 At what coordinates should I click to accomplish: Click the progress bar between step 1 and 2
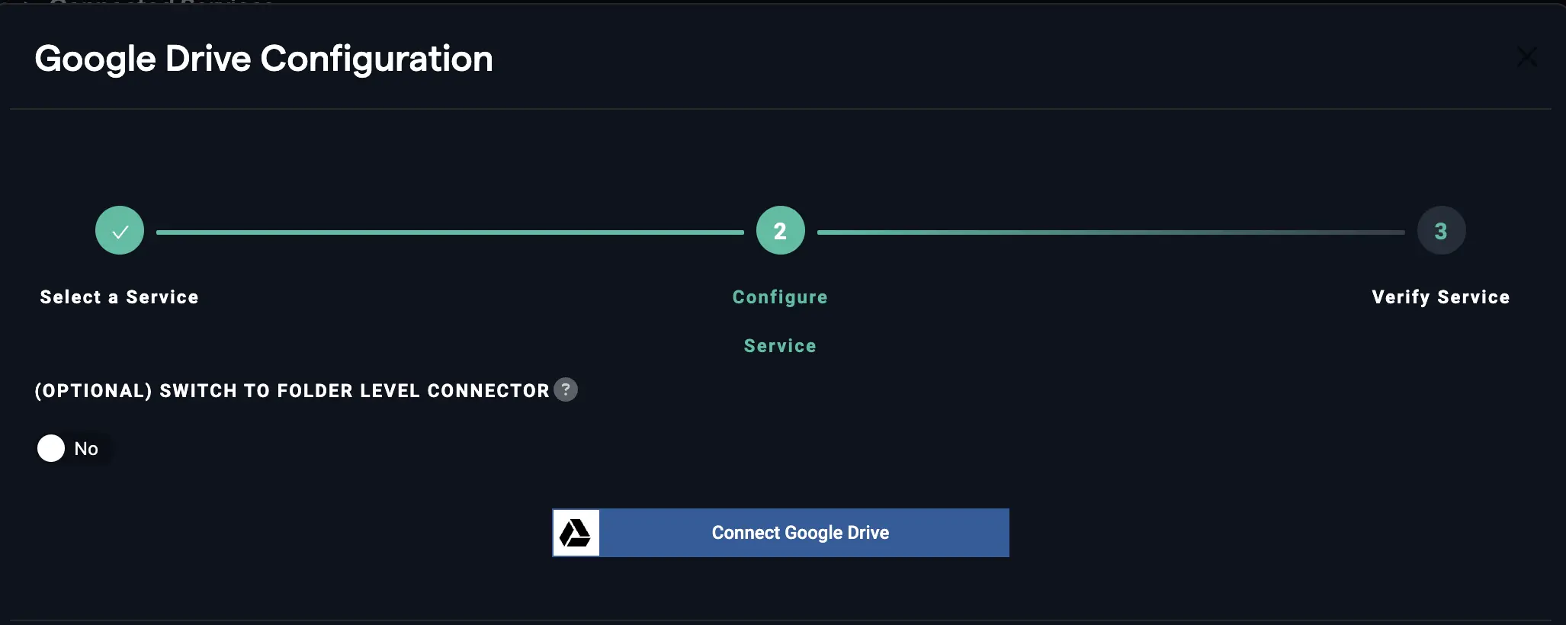tap(450, 230)
